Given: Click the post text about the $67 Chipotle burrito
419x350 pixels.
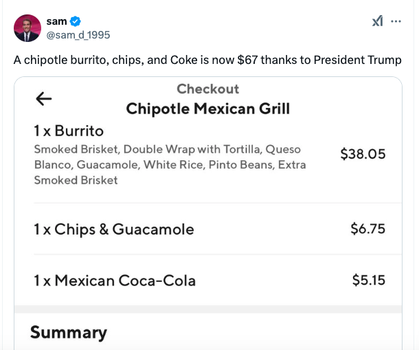Looking at the screenshot, I should [207, 60].
